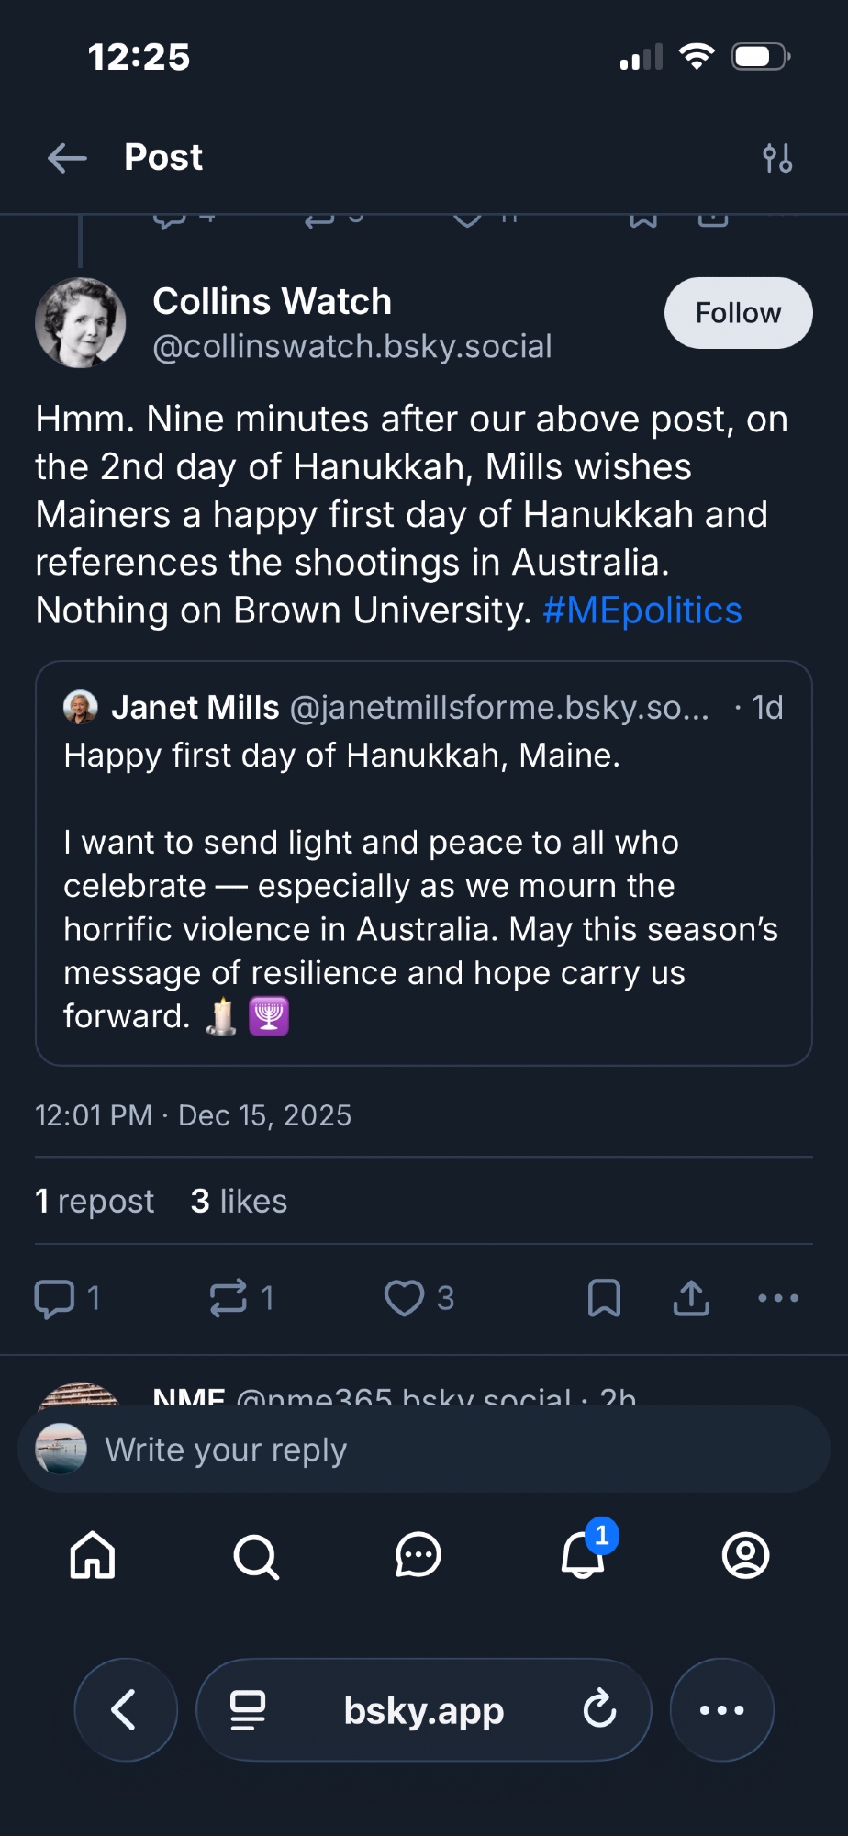Viewport: 848px width, 1836px height.
Task: Open browser more options menu
Action: [x=722, y=1709]
